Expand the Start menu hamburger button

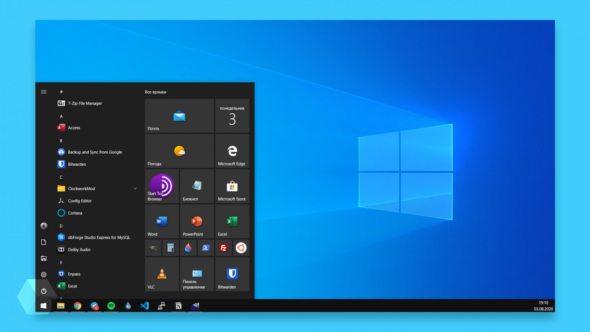(x=44, y=92)
